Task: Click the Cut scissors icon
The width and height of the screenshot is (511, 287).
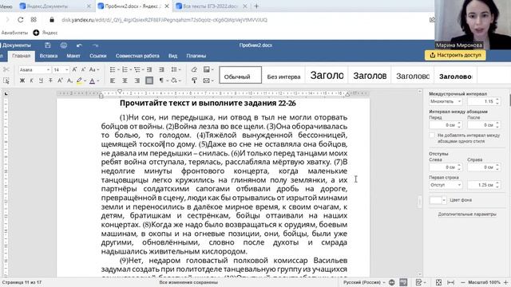Action: pyautogui.click(x=6, y=69)
